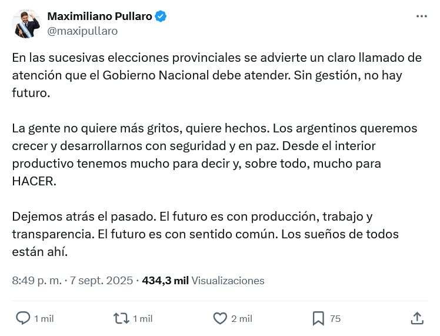Viewport: 440px width, 336px height.
Task: Click the 7 sept. 2025 date
Action: point(101,281)
